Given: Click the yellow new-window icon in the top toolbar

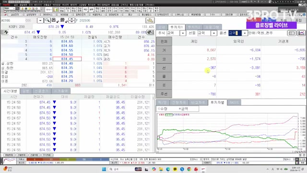Looking at the screenshot, I should 56,10.
